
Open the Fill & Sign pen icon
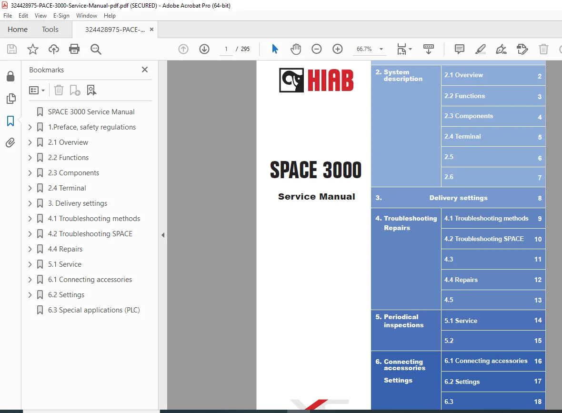tap(501, 49)
